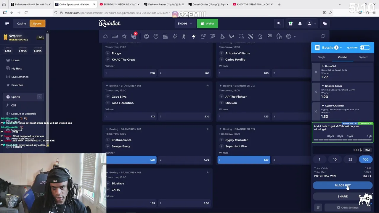
Task: Open the LIVE matches icon
Action: point(115,36)
